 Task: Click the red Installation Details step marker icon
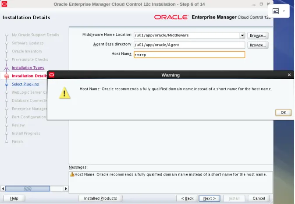[x=7, y=76]
